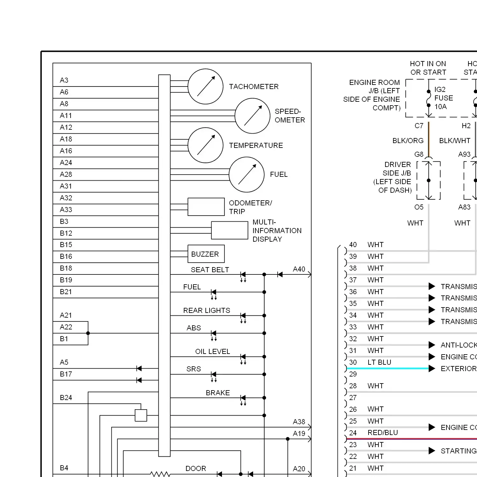The height and width of the screenshot is (477, 477).
Task: Select the DOOR label
Action: coord(196,468)
